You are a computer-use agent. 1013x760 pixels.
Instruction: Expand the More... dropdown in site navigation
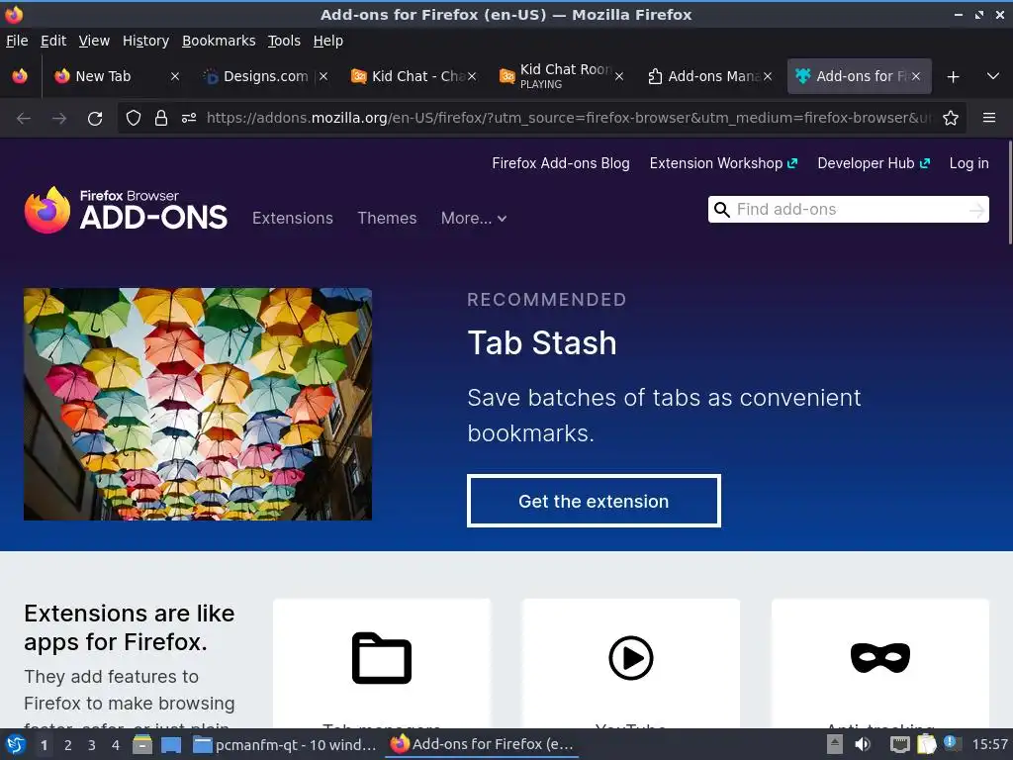474,219
